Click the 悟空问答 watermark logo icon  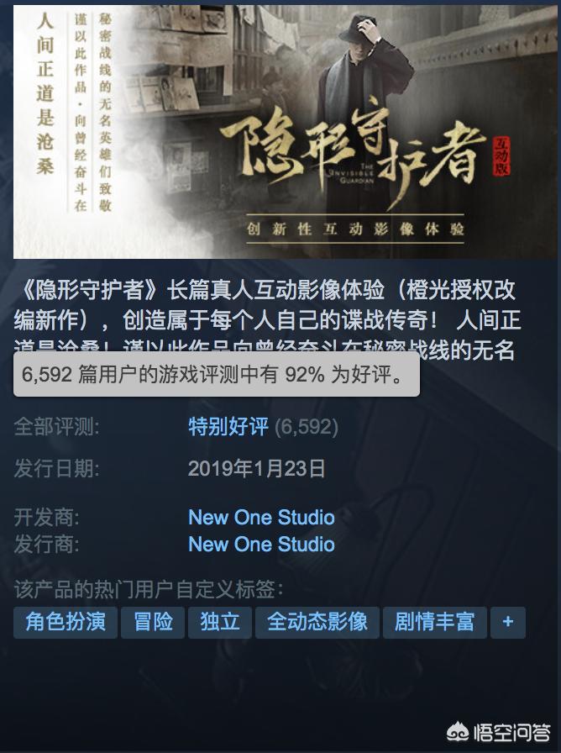(x=458, y=732)
